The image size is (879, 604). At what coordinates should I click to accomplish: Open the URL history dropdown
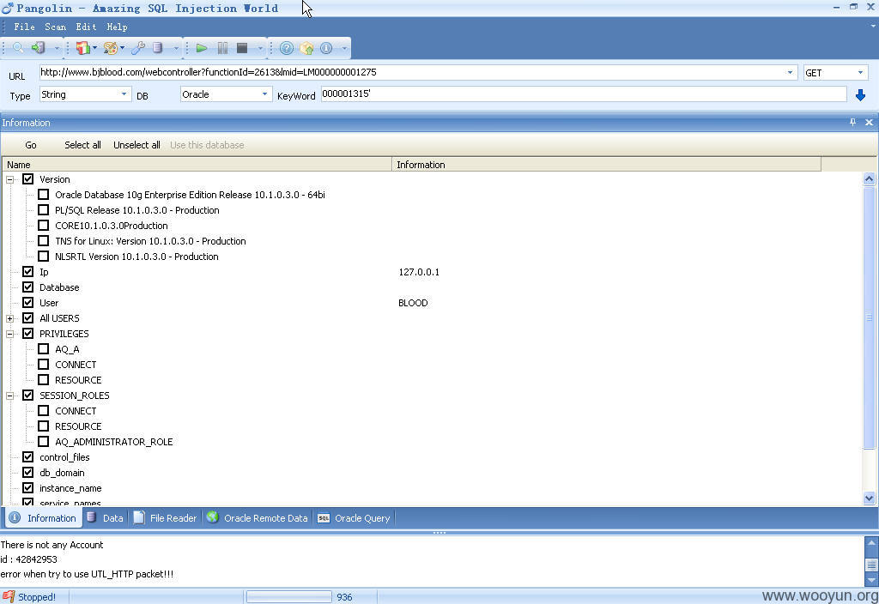pos(790,72)
